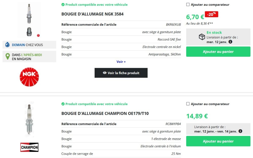Click the Demain chez vous delivery banner
Image resolution: width=253 pixels, height=158 pixels.
click(29, 45)
